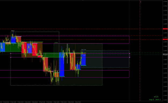Viewport: 168px width, 103px height.
Task: Click the 1:2 ratio label on blue block
Action: 84,55
